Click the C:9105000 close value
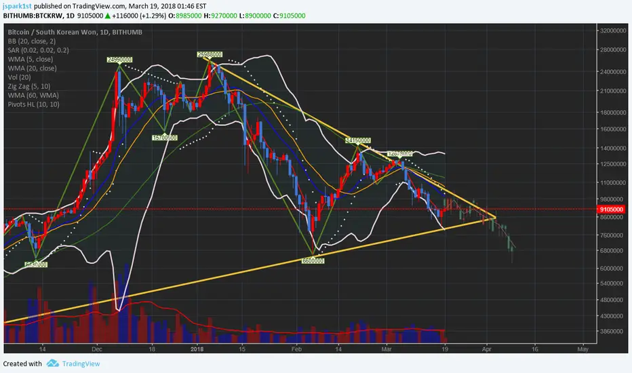The width and height of the screenshot is (632, 373). click(290, 16)
